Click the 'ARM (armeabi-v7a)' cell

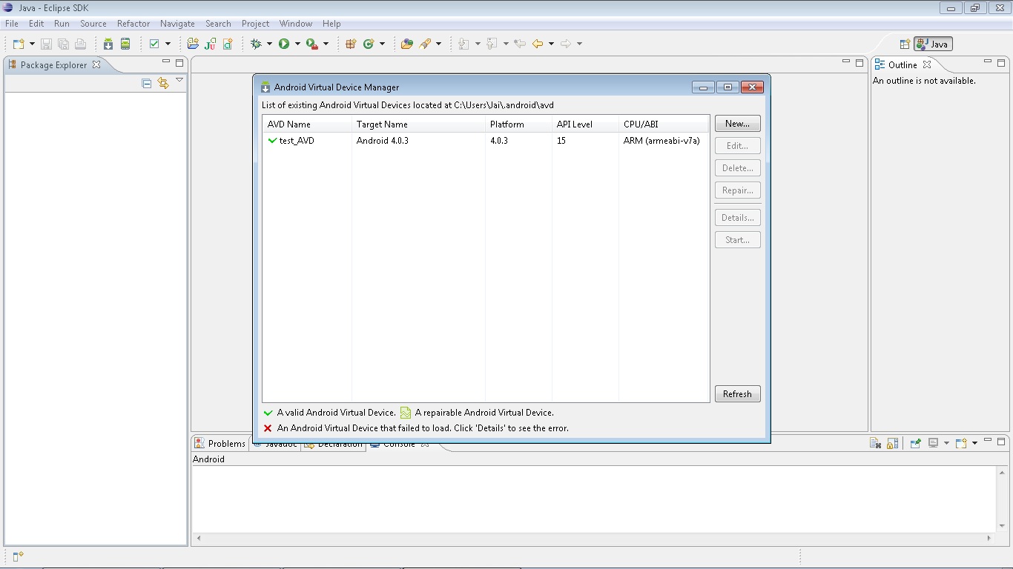(661, 141)
